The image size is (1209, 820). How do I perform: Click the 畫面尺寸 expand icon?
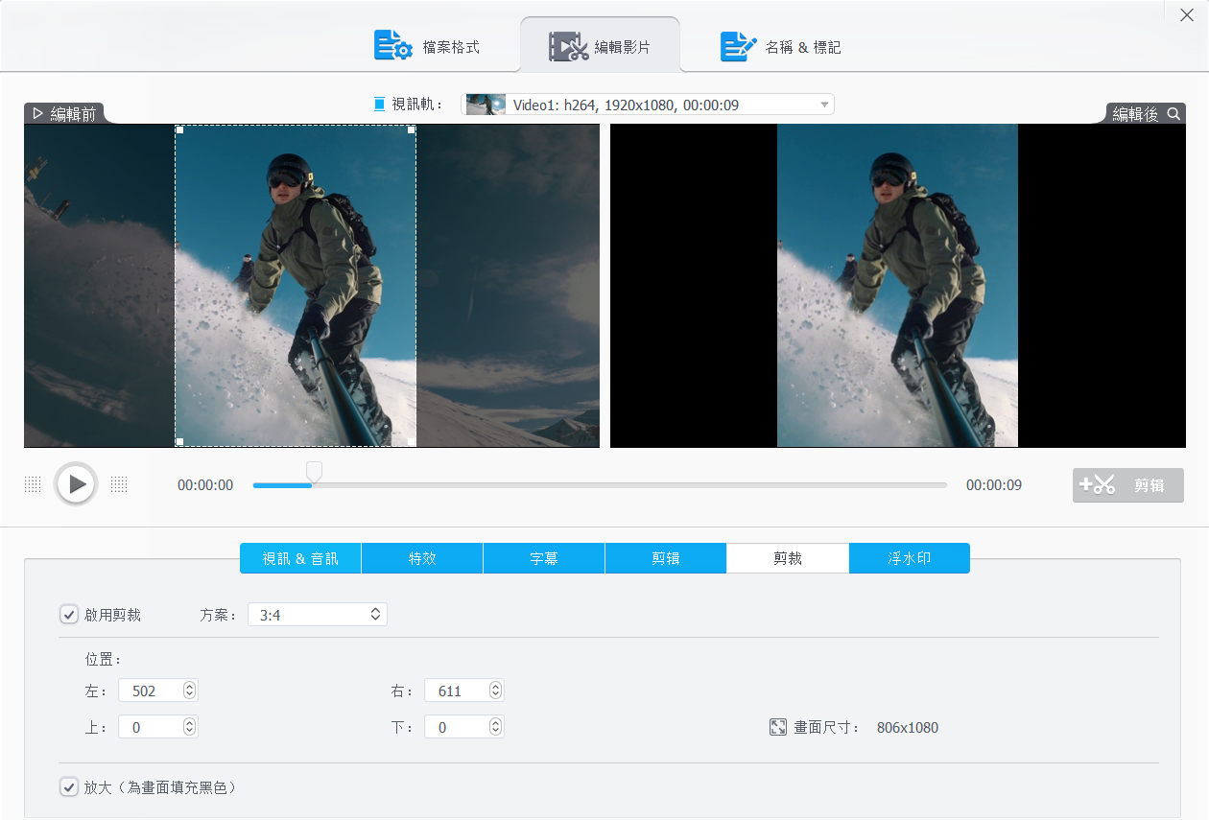[778, 727]
